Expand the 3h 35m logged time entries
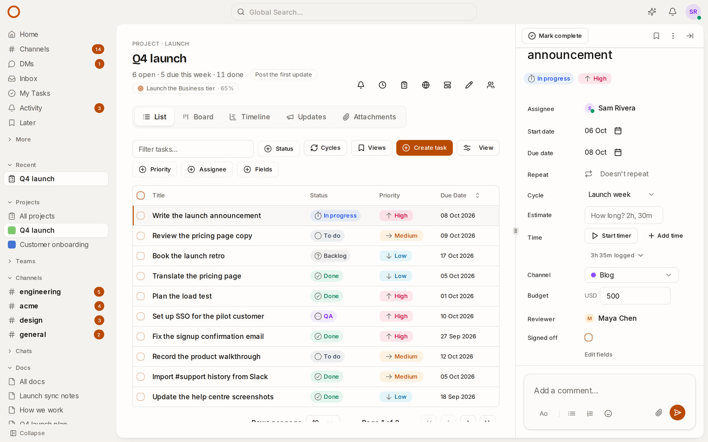The image size is (708, 442). pyautogui.click(x=617, y=255)
